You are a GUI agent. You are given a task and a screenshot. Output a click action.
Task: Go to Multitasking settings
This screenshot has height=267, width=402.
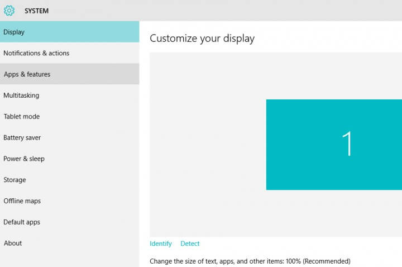coord(69,95)
